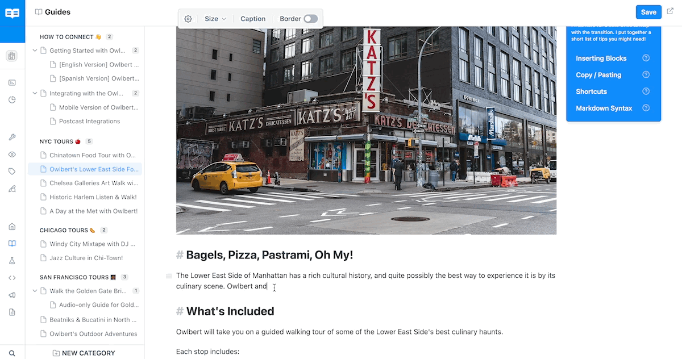Open Inserting Blocks tip

(x=601, y=59)
